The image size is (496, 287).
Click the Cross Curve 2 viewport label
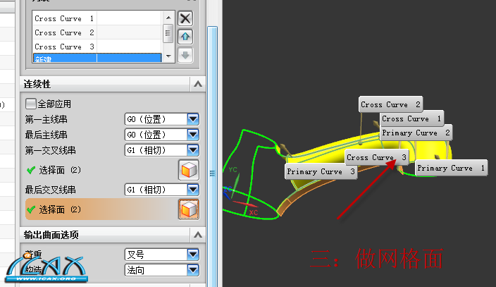tap(390, 104)
